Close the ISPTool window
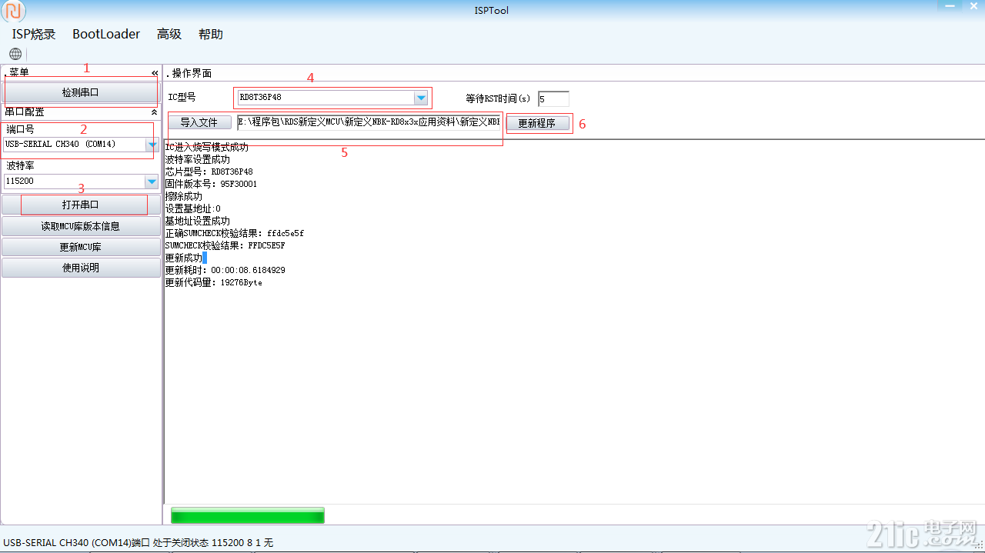985x553 pixels. 973,5
